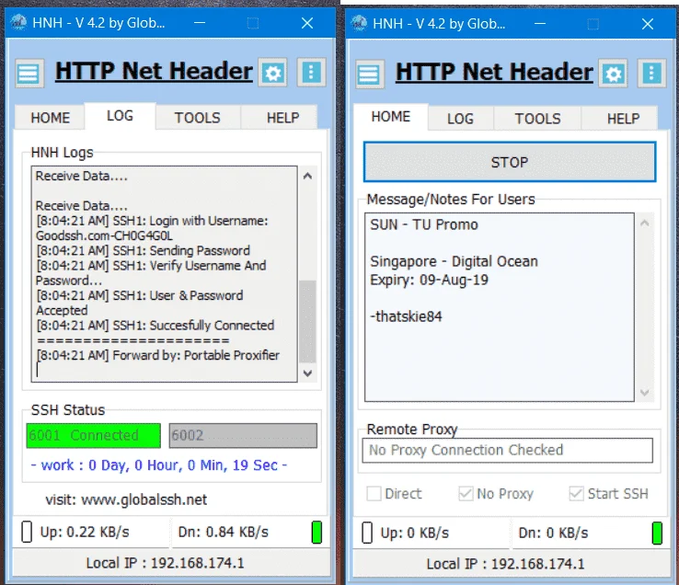Select HOME tab in right window
This screenshot has height=585, width=679.
(391, 117)
